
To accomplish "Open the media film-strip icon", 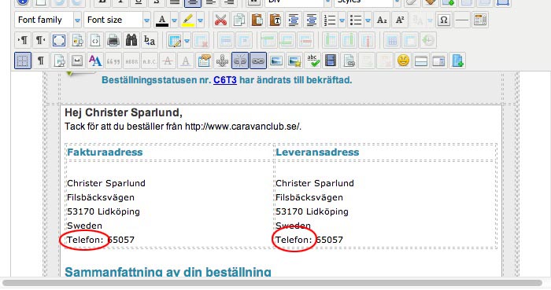I will tap(331, 61).
